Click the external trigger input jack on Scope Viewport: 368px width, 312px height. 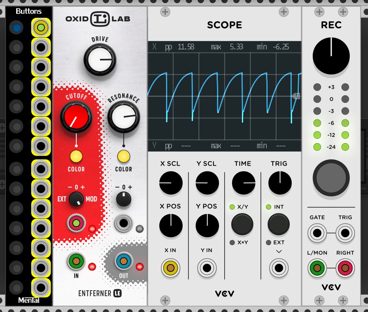coord(279,268)
